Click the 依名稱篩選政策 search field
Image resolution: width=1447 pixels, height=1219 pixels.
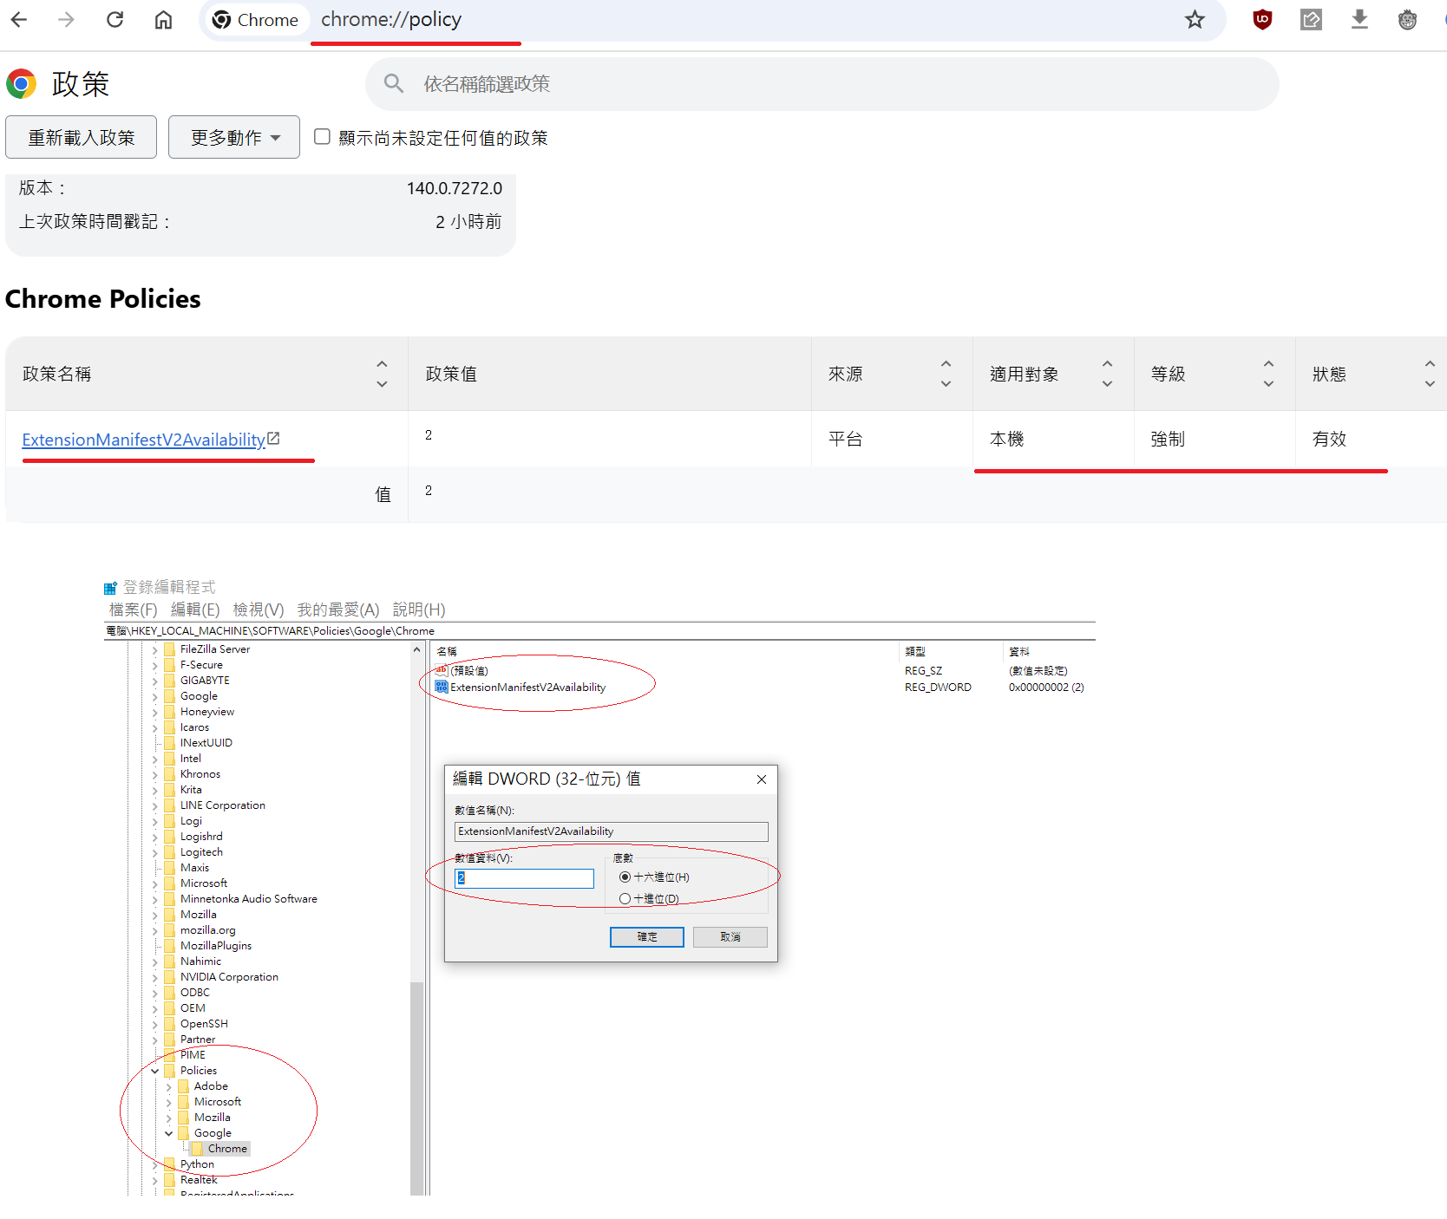[x=822, y=83]
